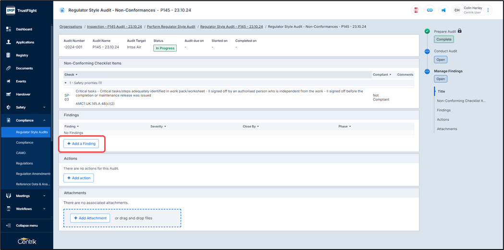Click the Registry icon in sidebar

coord(9,55)
